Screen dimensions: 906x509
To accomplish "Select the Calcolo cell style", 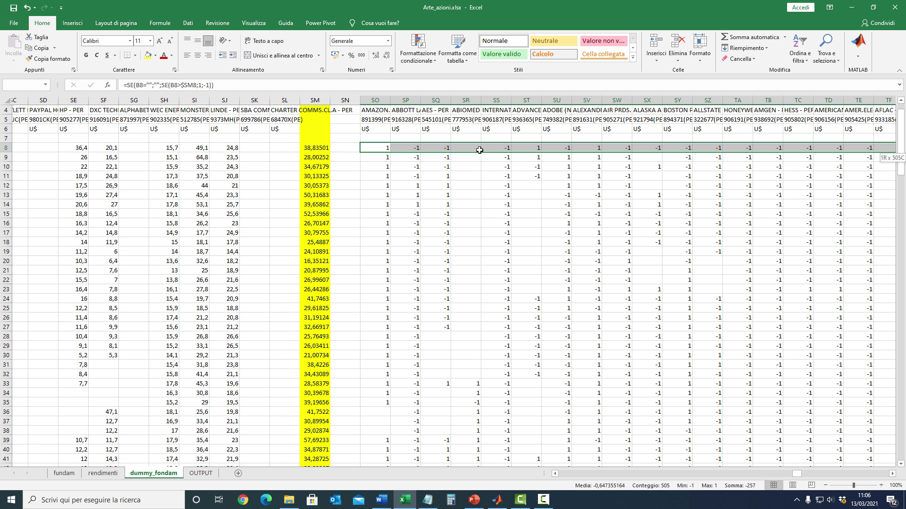I will (x=554, y=54).
